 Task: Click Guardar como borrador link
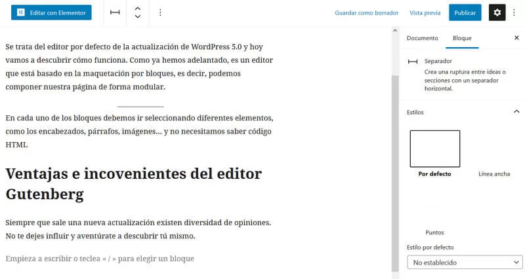point(367,12)
